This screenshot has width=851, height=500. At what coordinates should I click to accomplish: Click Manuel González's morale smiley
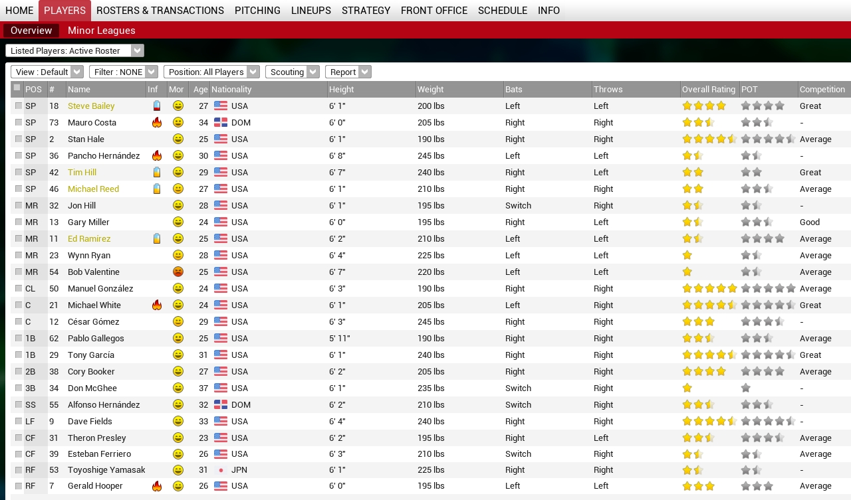click(x=178, y=288)
